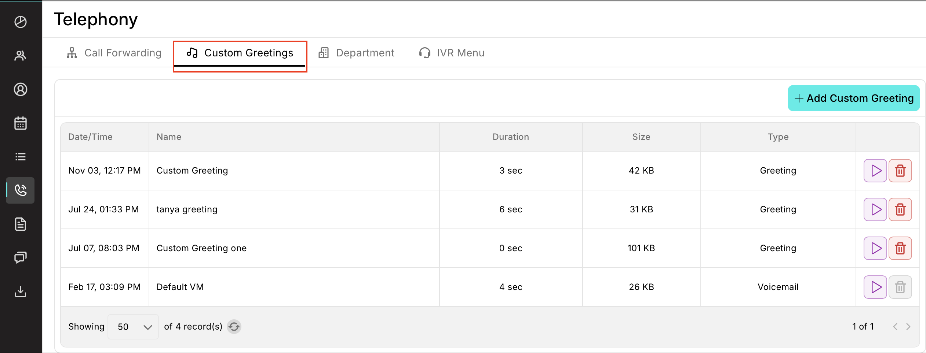The height and width of the screenshot is (353, 926).
Task: Select the Telephony phone sidebar icon
Action: coord(21,190)
